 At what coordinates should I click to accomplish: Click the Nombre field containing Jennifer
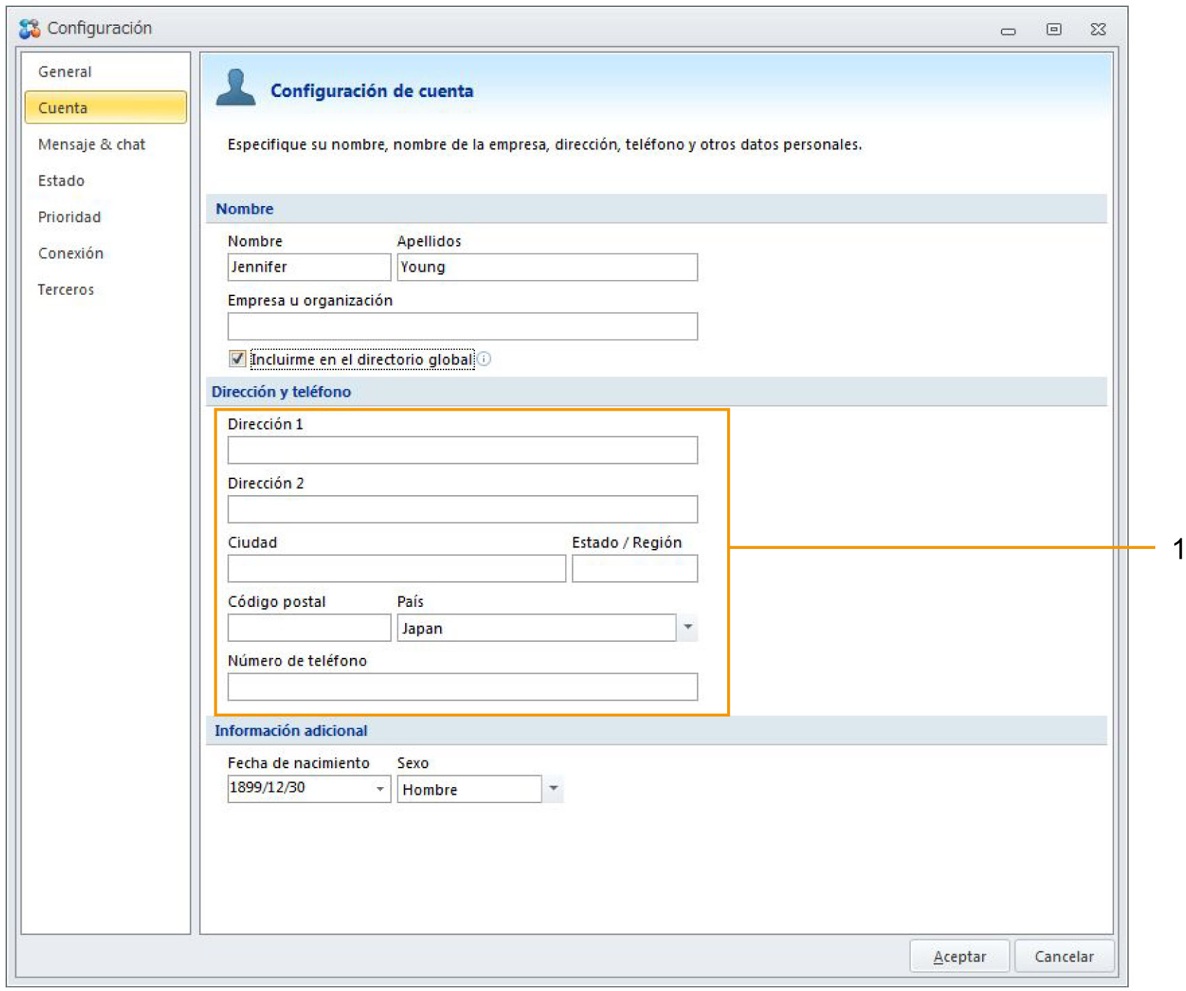point(309,267)
